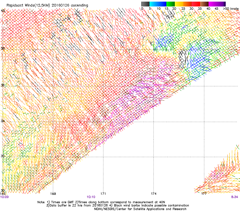Click the '35' label under the color bar
240x211 pixels.
(200, 8)
